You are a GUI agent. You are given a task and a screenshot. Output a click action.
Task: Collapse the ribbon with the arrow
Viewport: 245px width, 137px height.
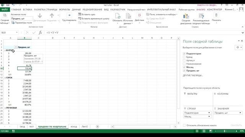242,27
